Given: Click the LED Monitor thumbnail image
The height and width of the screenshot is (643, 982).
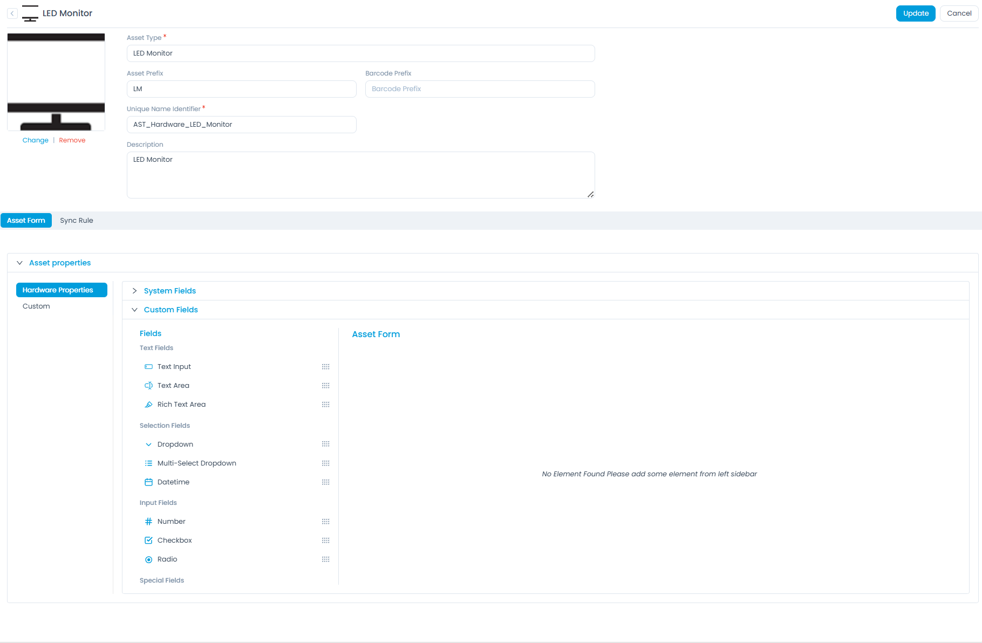Looking at the screenshot, I should pos(56,81).
